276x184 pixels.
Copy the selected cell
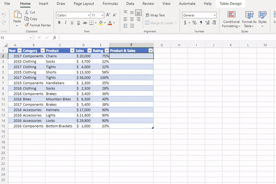(31, 19)
